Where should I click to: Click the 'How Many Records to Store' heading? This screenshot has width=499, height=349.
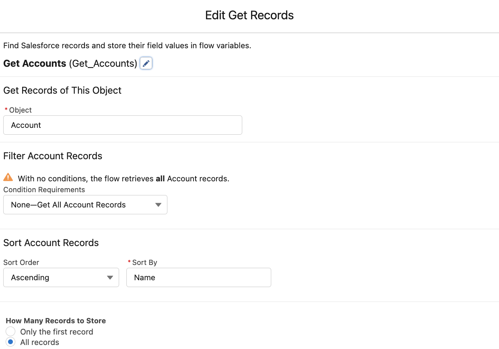coord(56,321)
